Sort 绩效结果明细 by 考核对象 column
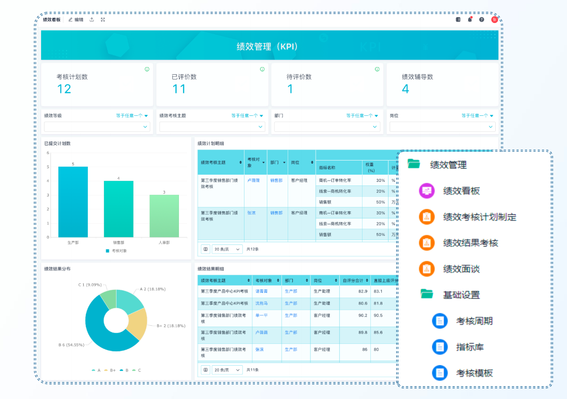The image size is (567, 399). coord(278,281)
